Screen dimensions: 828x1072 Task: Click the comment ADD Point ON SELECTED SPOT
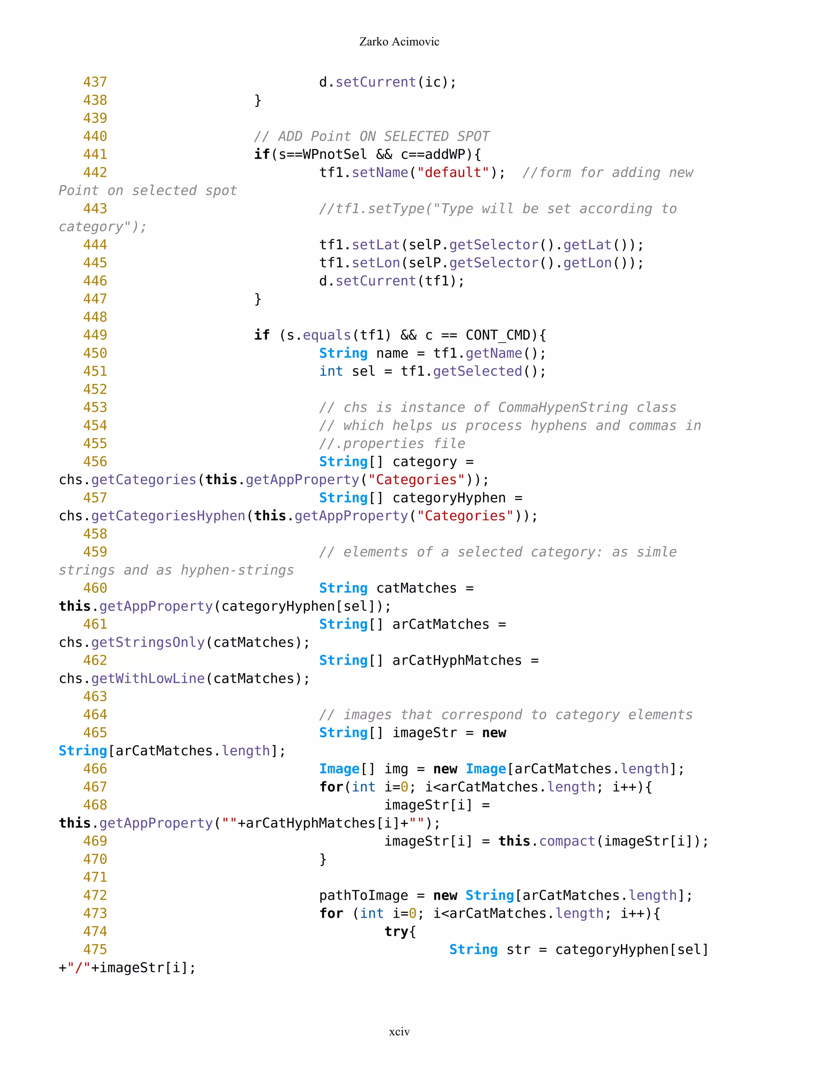372,136
